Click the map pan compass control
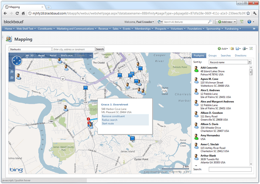 [x=17, y=61]
